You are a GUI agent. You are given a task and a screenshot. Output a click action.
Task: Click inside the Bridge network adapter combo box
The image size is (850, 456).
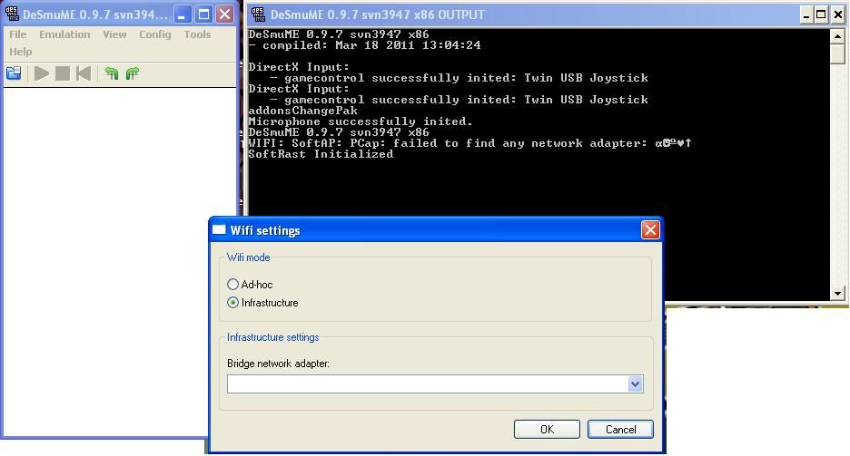(x=435, y=384)
